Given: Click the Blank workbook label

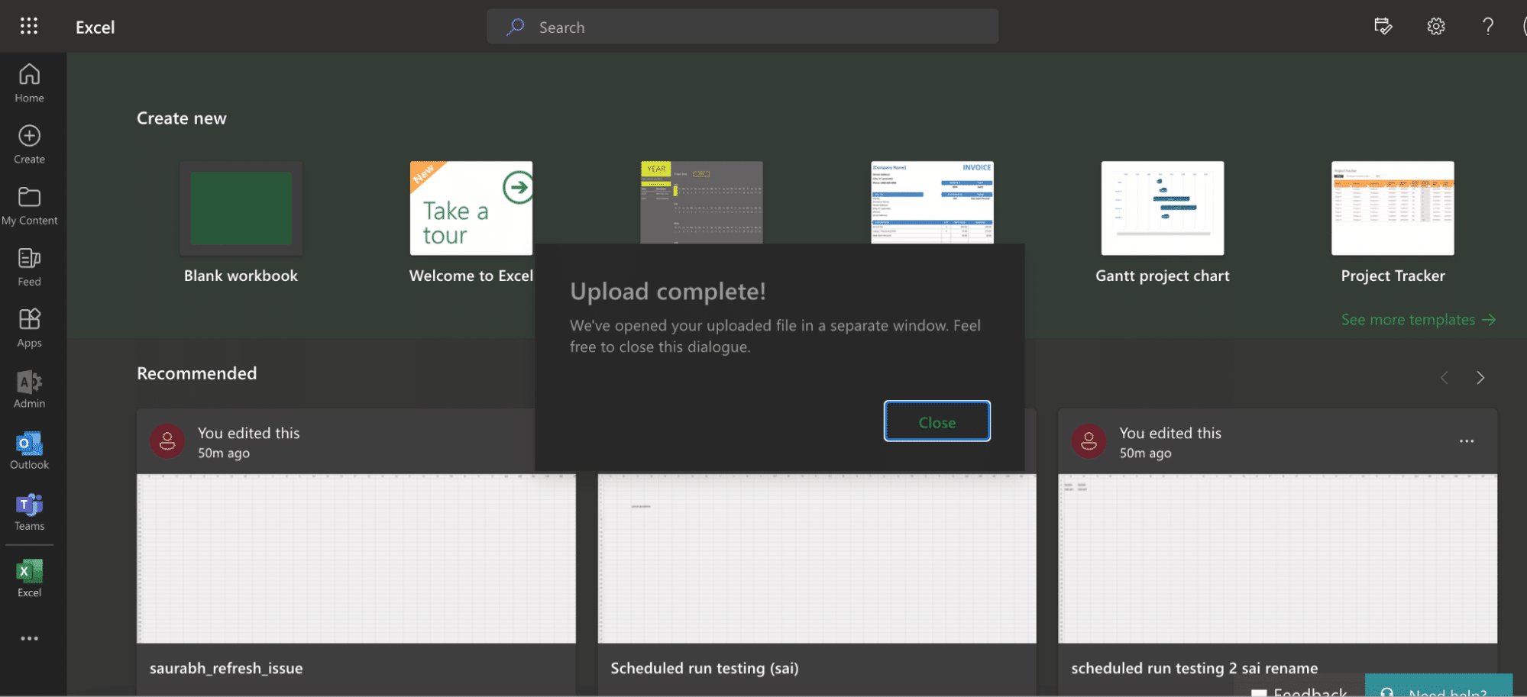Looking at the screenshot, I should pos(241,276).
